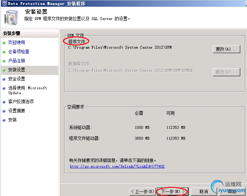
Task: Click the blue bullet beside 安全设置
Action: point(4,79)
